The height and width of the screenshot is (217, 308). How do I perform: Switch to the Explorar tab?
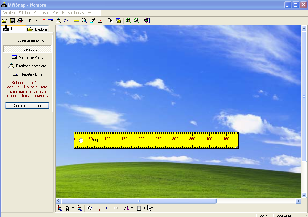coord(38,29)
